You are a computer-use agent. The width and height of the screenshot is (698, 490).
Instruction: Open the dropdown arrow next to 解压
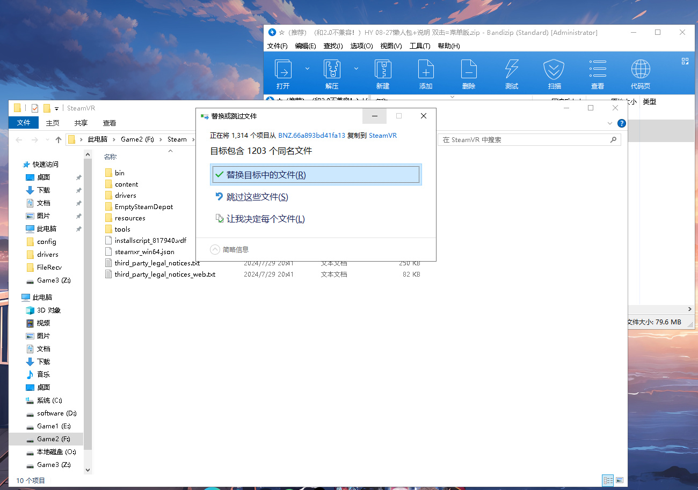(356, 69)
